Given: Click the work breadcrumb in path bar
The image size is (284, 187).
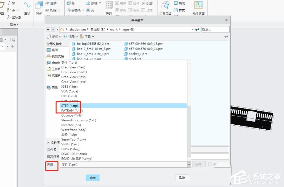Looking at the screenshot, I should coord(114,29).
